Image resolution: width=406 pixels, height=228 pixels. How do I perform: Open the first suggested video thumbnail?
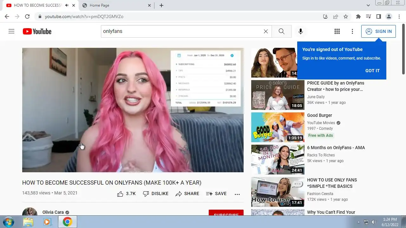(x=274, y=63)
